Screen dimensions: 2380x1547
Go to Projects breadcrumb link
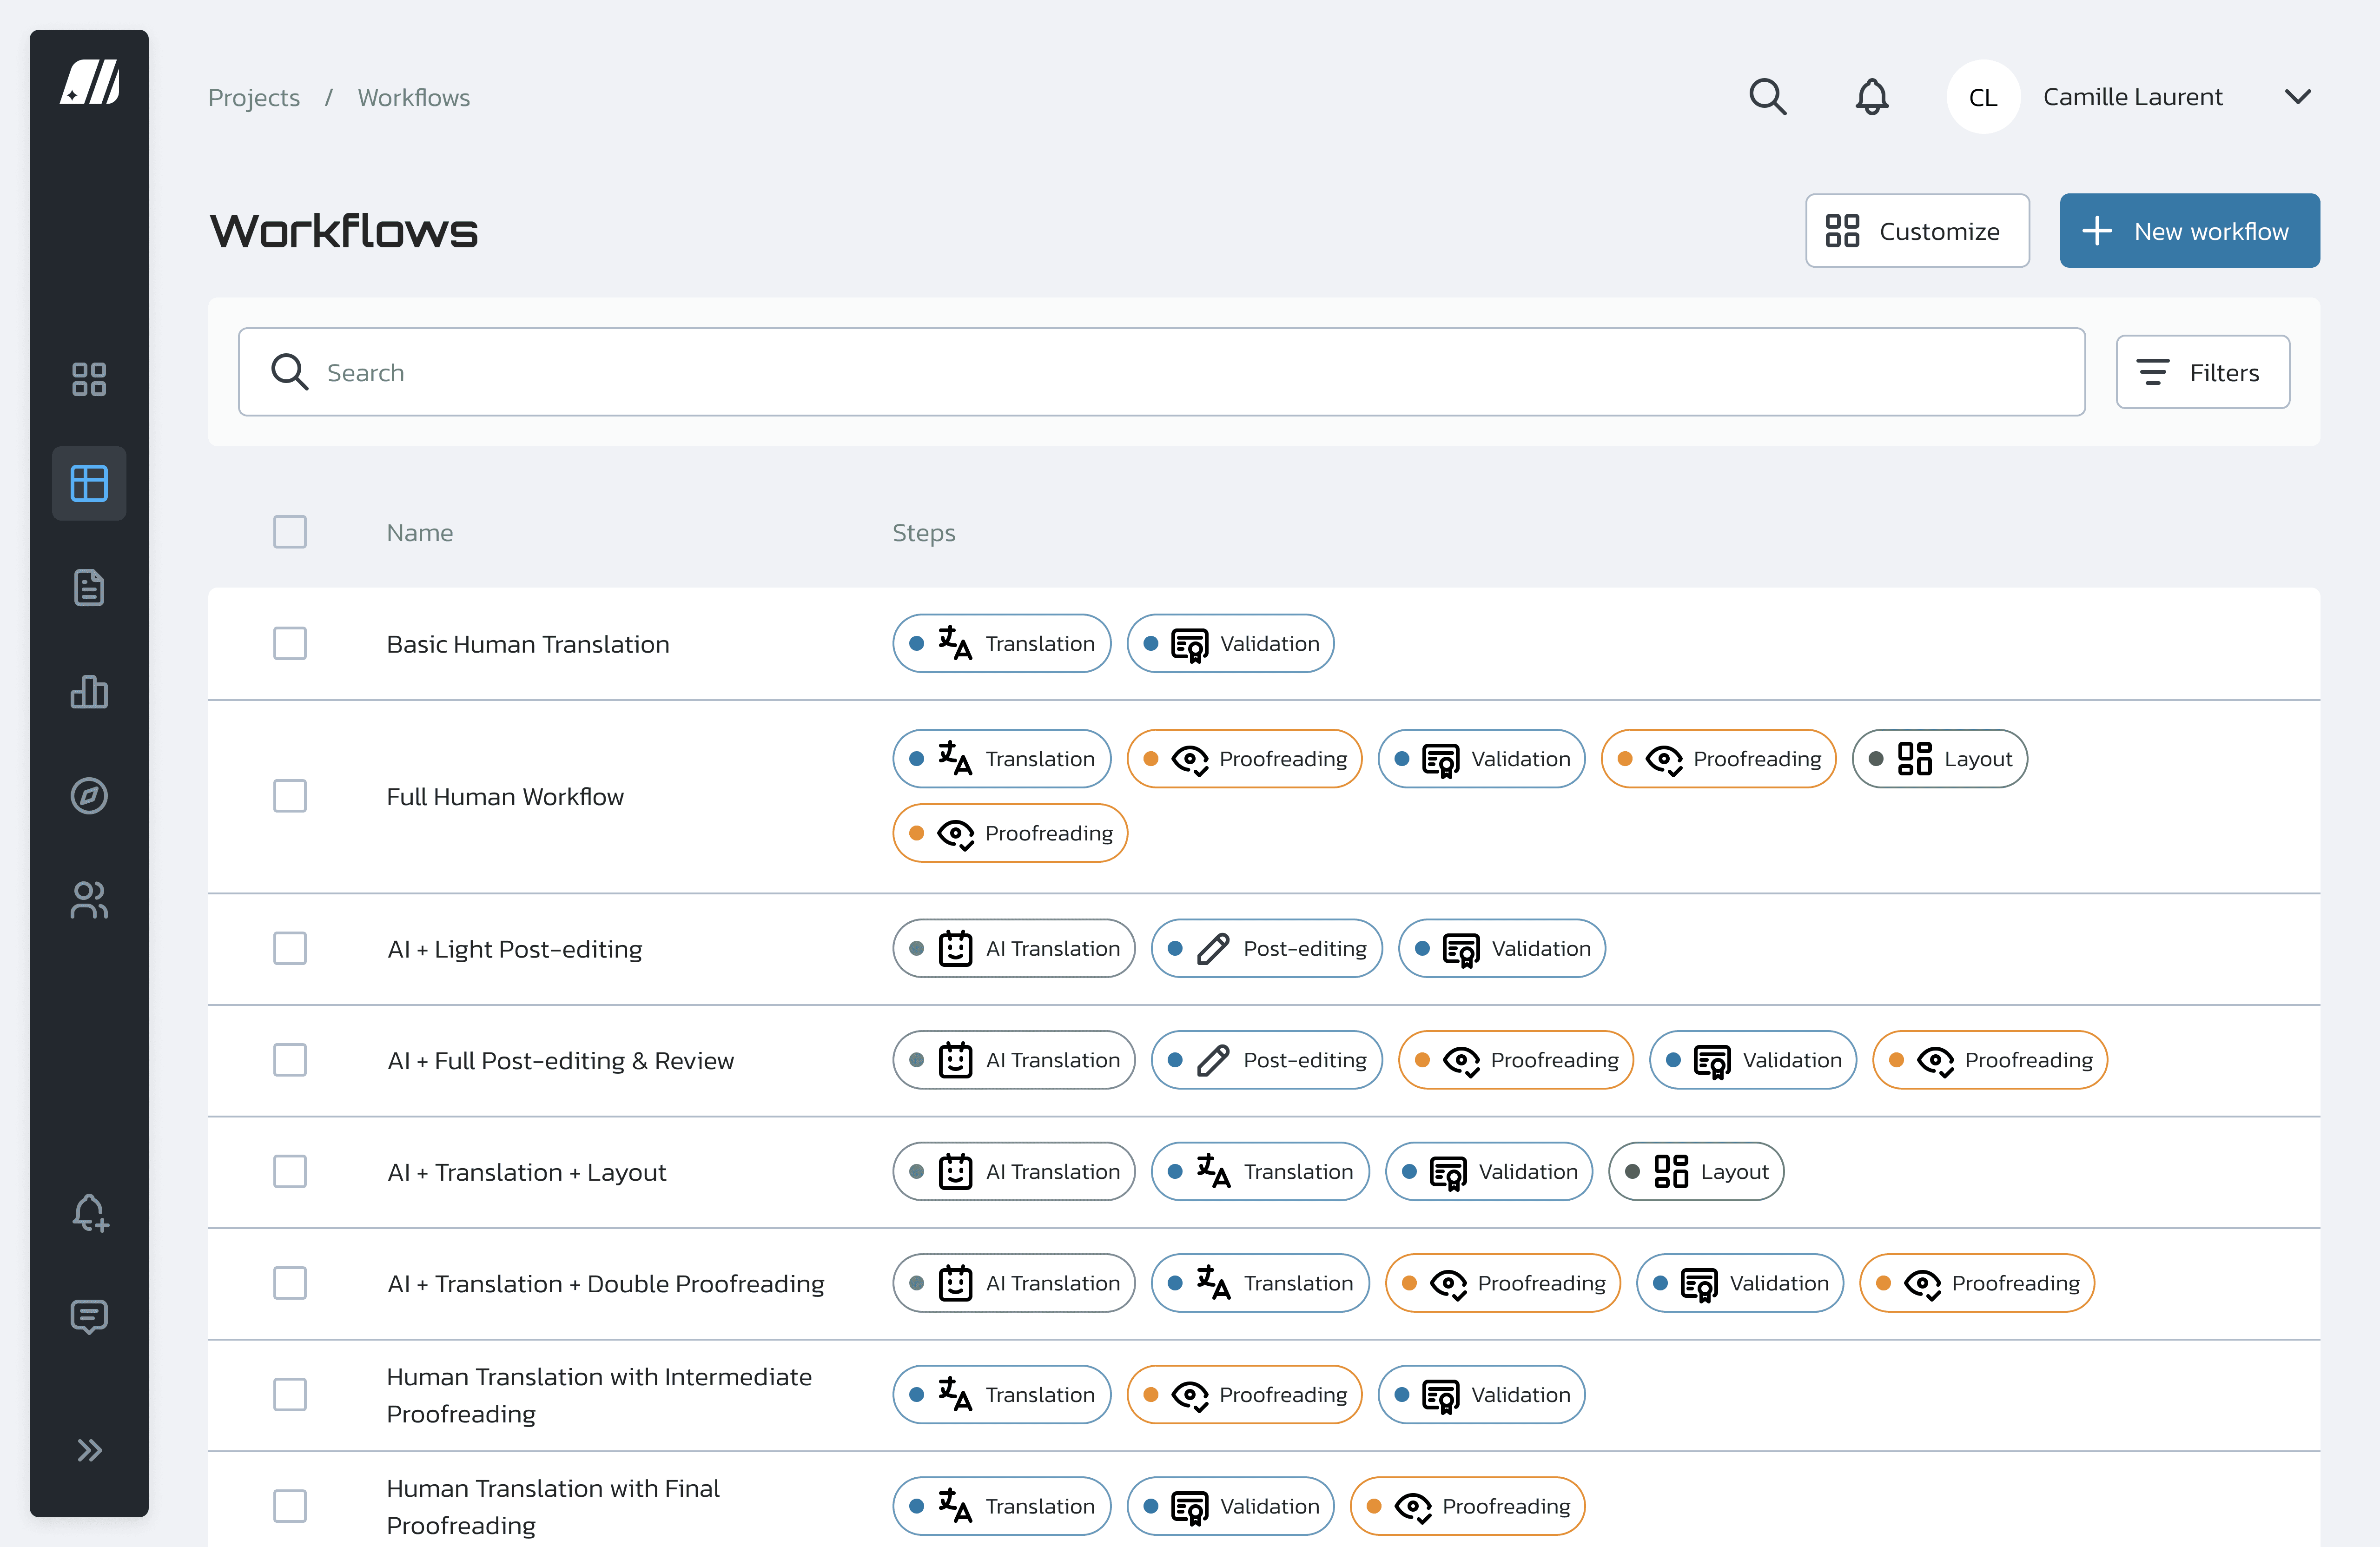click(254, 98)
